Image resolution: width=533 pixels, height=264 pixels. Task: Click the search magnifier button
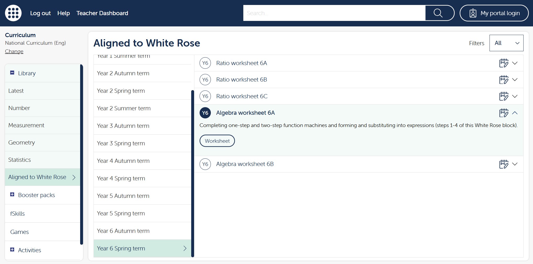[x=439, y=13]
